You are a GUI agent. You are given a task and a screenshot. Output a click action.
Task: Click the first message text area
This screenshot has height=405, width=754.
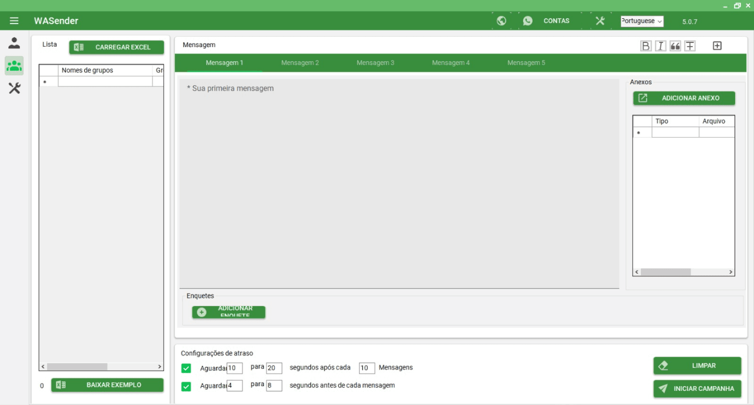tap(399, 184)
